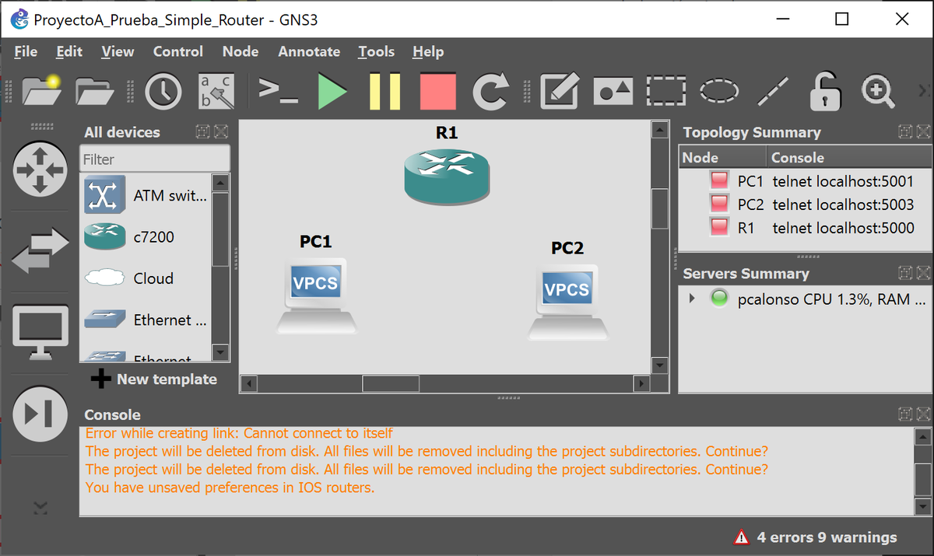The width and height of the screenshot is (934, 556).
Task: Open errors and warnings status indicator
Action: pyautogui.click(x=816, y=537)
